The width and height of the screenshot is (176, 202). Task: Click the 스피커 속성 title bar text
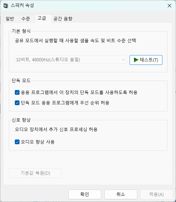pos(22,5)
